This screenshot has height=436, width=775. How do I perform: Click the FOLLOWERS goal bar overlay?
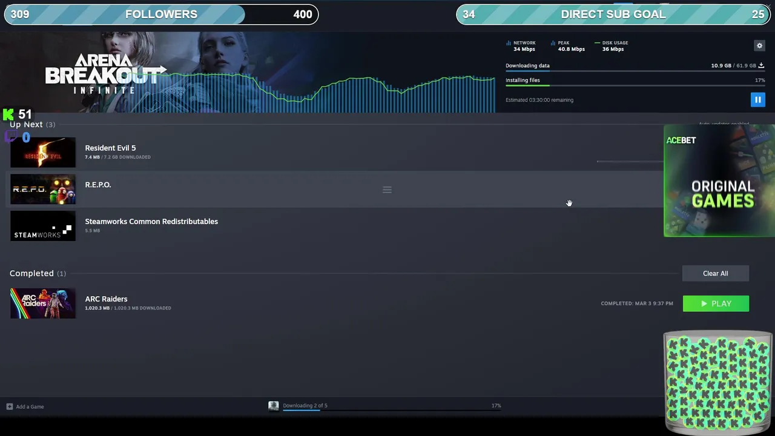pos(161,15)
